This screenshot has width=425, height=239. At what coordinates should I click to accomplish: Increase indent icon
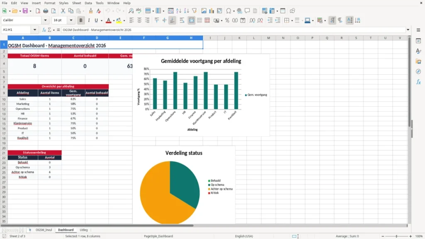[270, 20]
